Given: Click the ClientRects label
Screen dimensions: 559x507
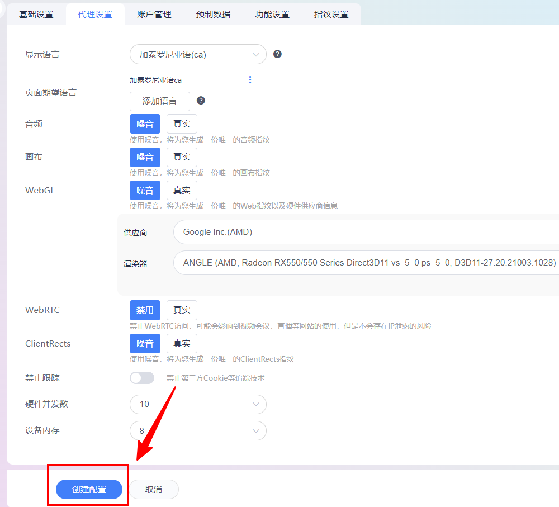Looking at the screenshot, I should 48,343.
